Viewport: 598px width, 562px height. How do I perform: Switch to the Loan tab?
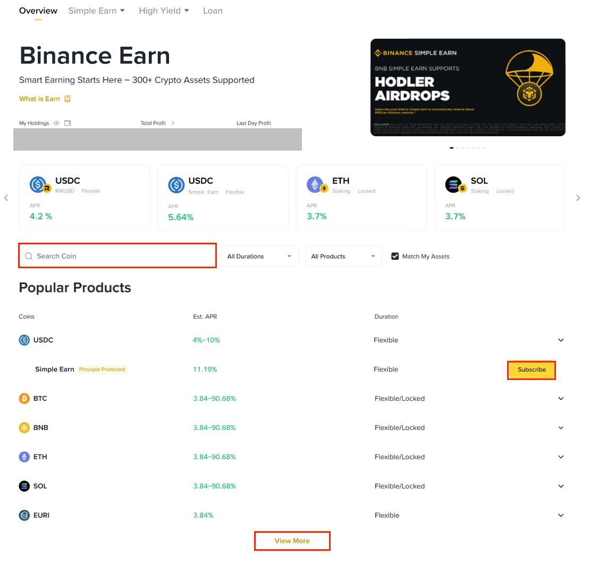[213, 11]
